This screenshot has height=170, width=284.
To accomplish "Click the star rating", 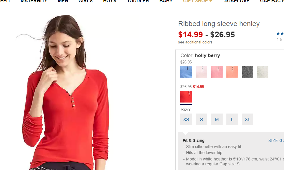I will tap(280, 34).
